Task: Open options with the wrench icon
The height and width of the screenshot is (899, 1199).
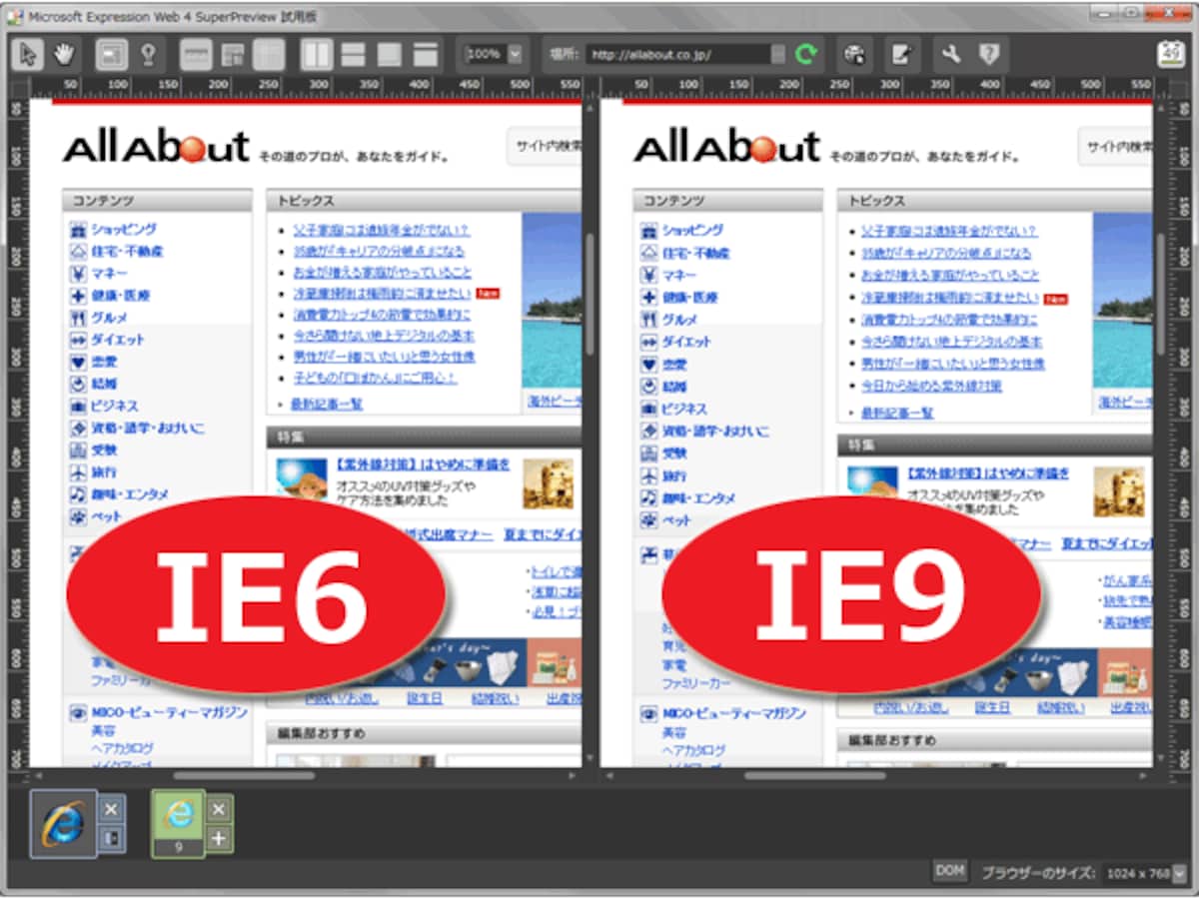Action: (x=951, y=54)
